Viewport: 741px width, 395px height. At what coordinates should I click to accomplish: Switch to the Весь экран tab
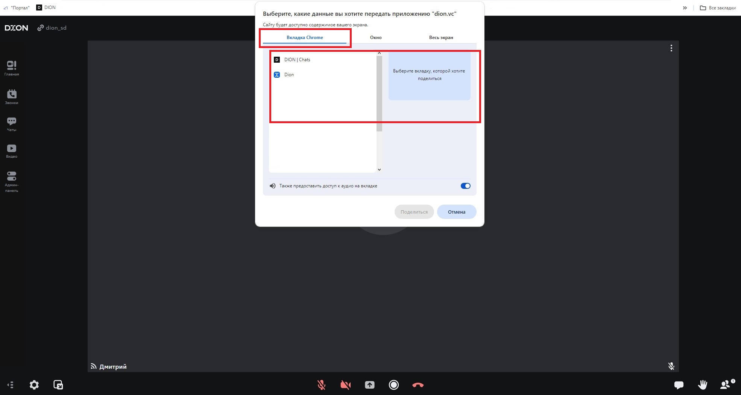point(441,38)
